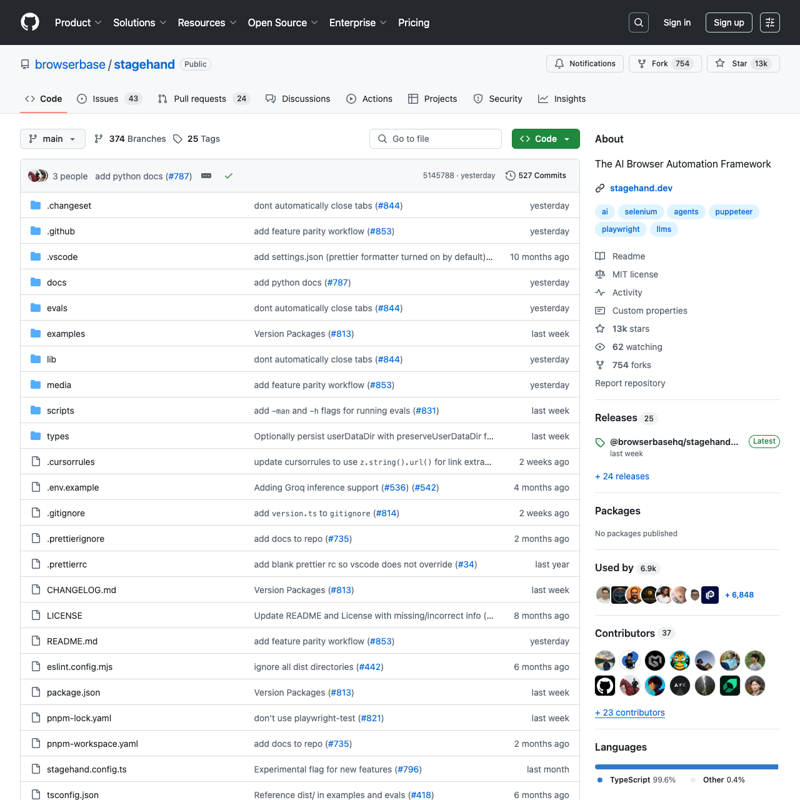800x800 pixels.
Task: Switch to the Pull requests tab
Action: pos(204,99)
